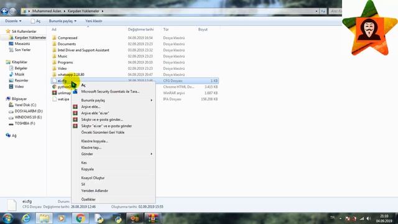Expand Bununla paylaş submenu in context menu
The image size is (398, 224).
(x=152, y=100)
